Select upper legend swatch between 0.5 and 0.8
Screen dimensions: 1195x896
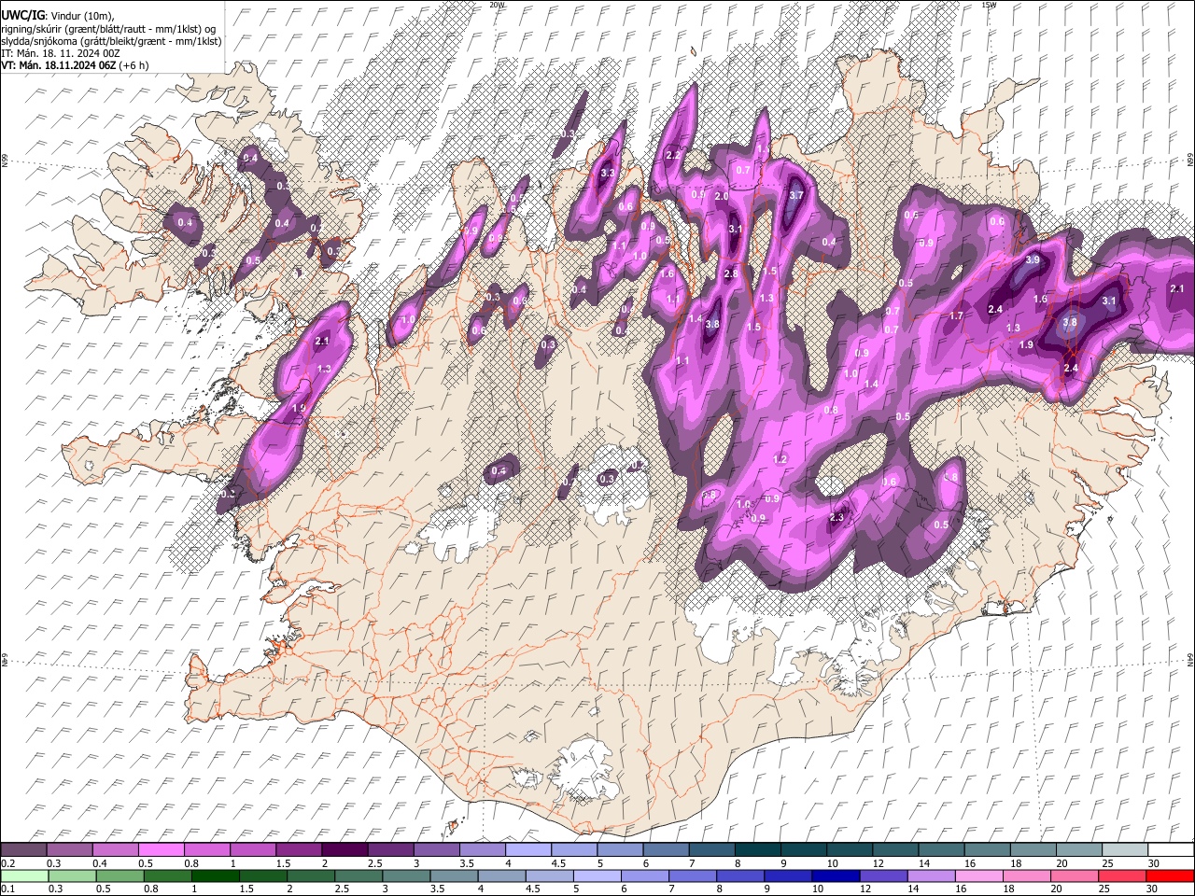coord(161,849)
